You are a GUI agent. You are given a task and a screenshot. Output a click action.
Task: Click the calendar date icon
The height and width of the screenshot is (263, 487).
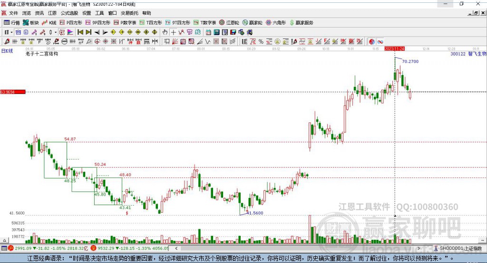click(x=208, y=32)
